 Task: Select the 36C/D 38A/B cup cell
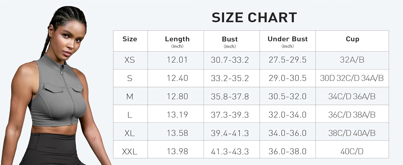[352, 115]
